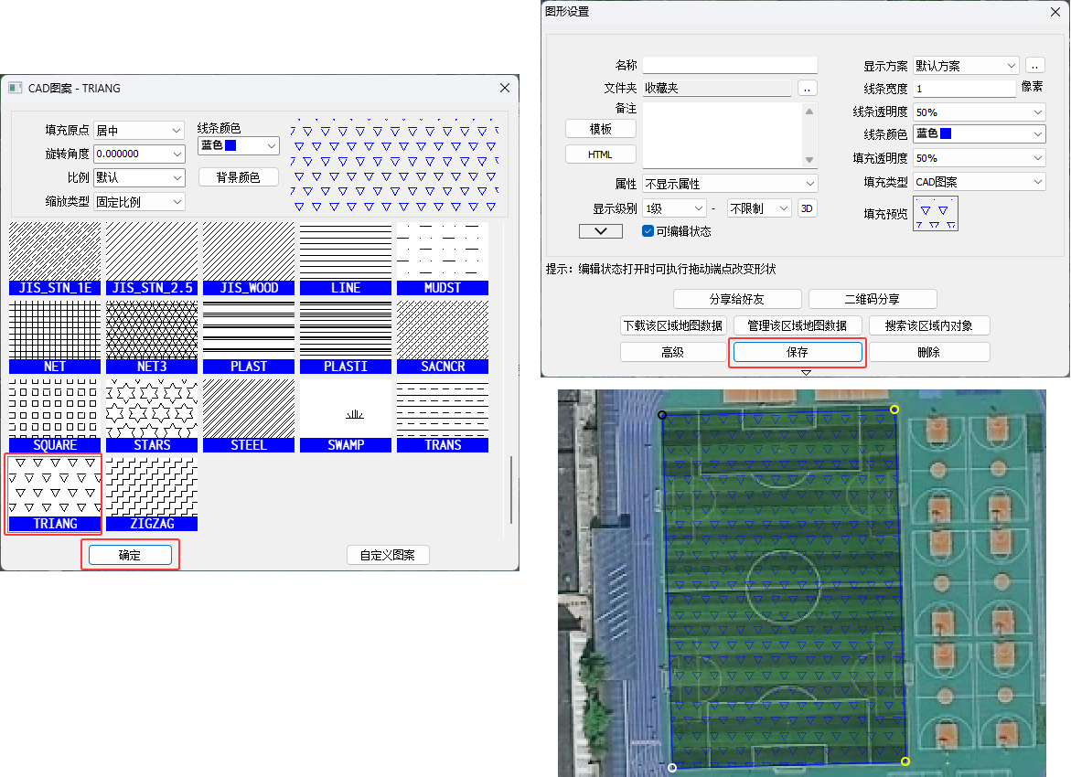
Task: Choose the JIS_WOOD pattern thumbnail
Action: coord(249,258)
